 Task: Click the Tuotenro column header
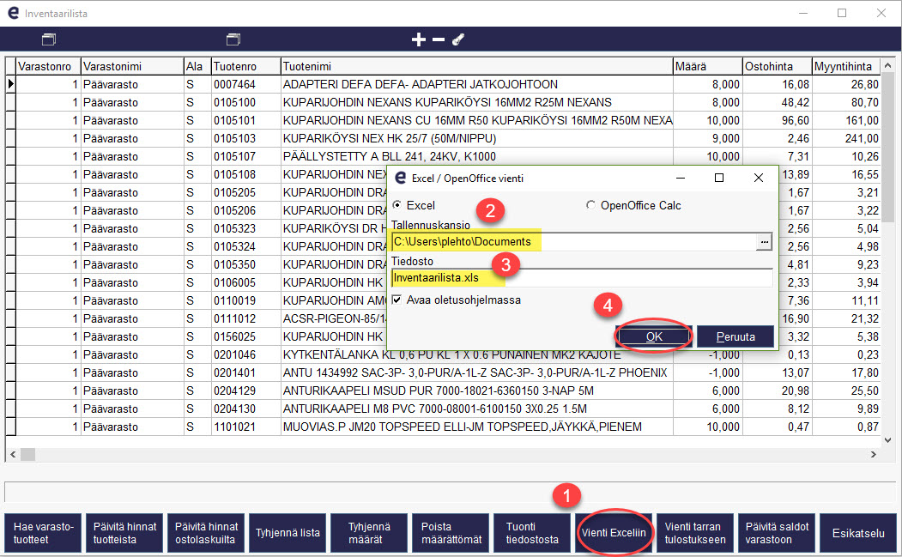point(245,66)
